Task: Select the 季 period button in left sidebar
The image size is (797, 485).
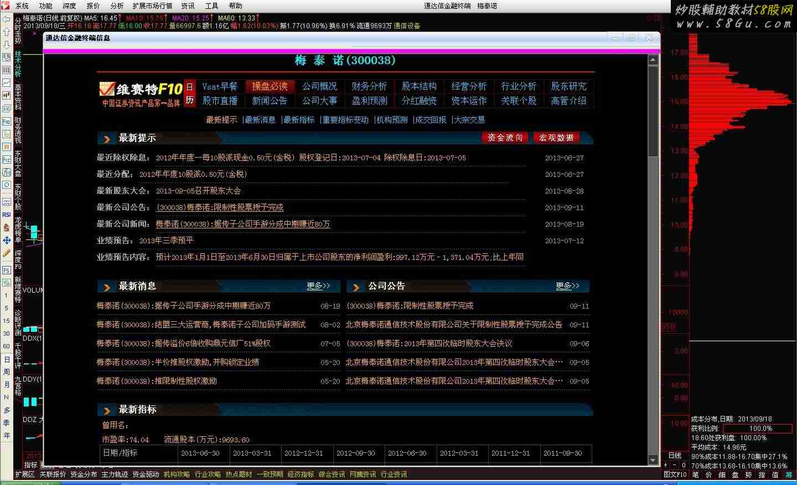Action: coord(7,423)
